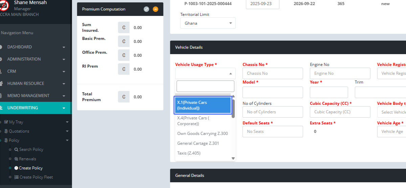406x188 pixels.
Task: Click the user avatar profile picture
Action: click(x=5, y=5)
